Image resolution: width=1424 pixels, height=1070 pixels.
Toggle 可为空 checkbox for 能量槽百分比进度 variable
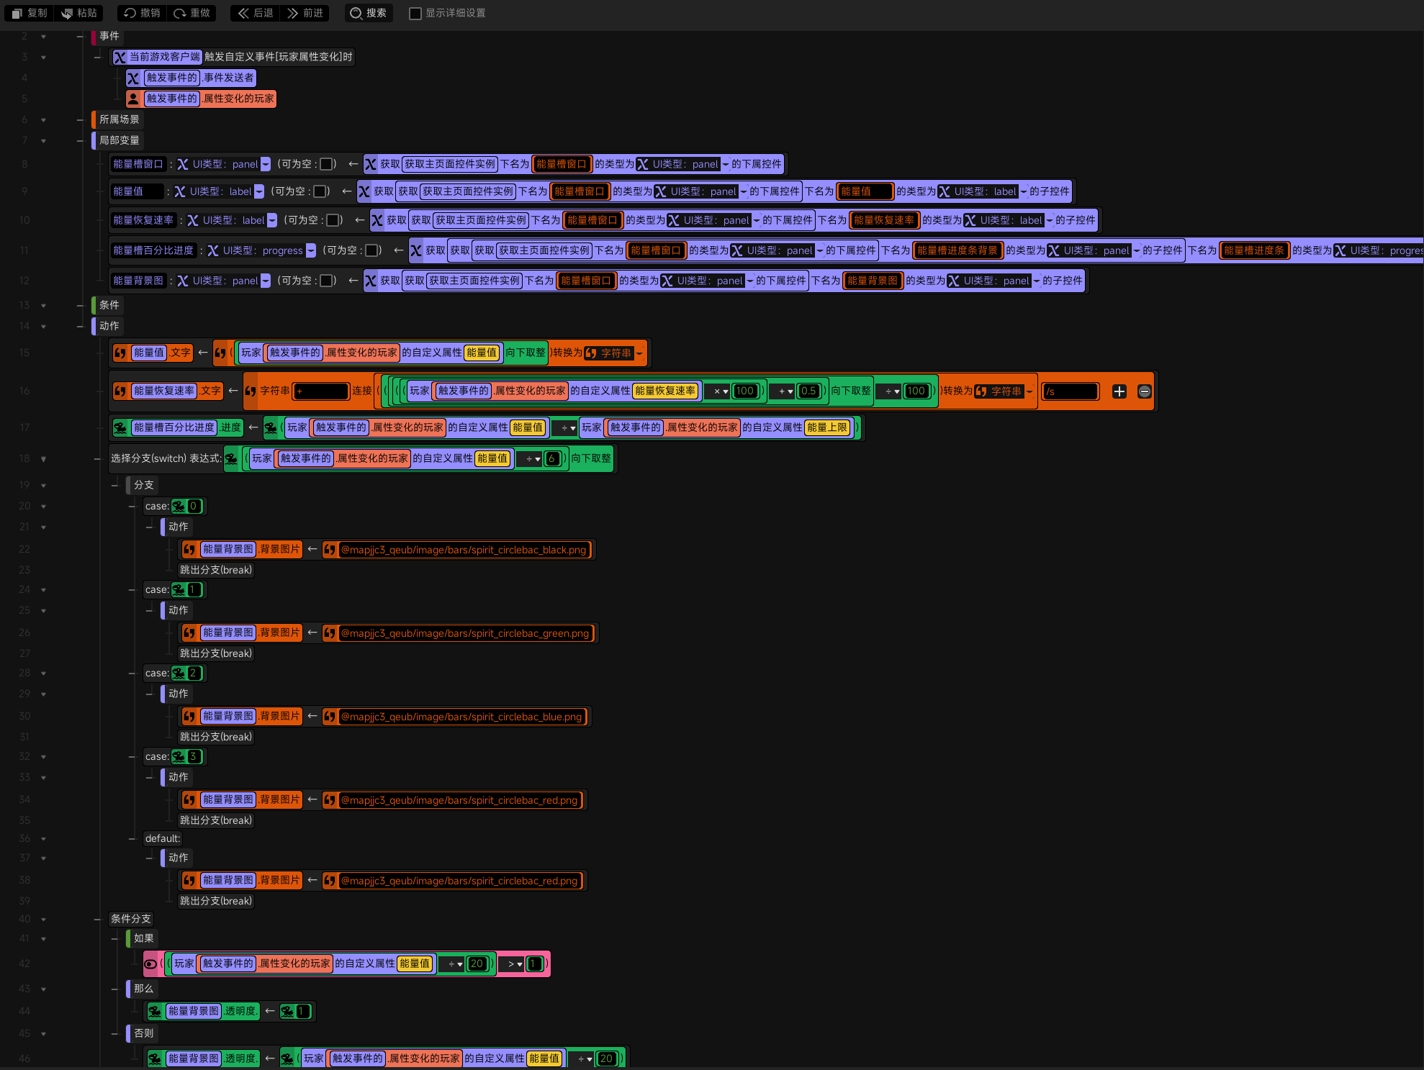[x=372, y=250]
